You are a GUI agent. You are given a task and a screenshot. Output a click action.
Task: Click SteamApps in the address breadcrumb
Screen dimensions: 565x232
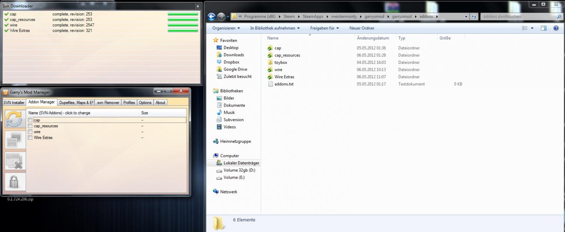pyautogui.click(x=313, y=17)
